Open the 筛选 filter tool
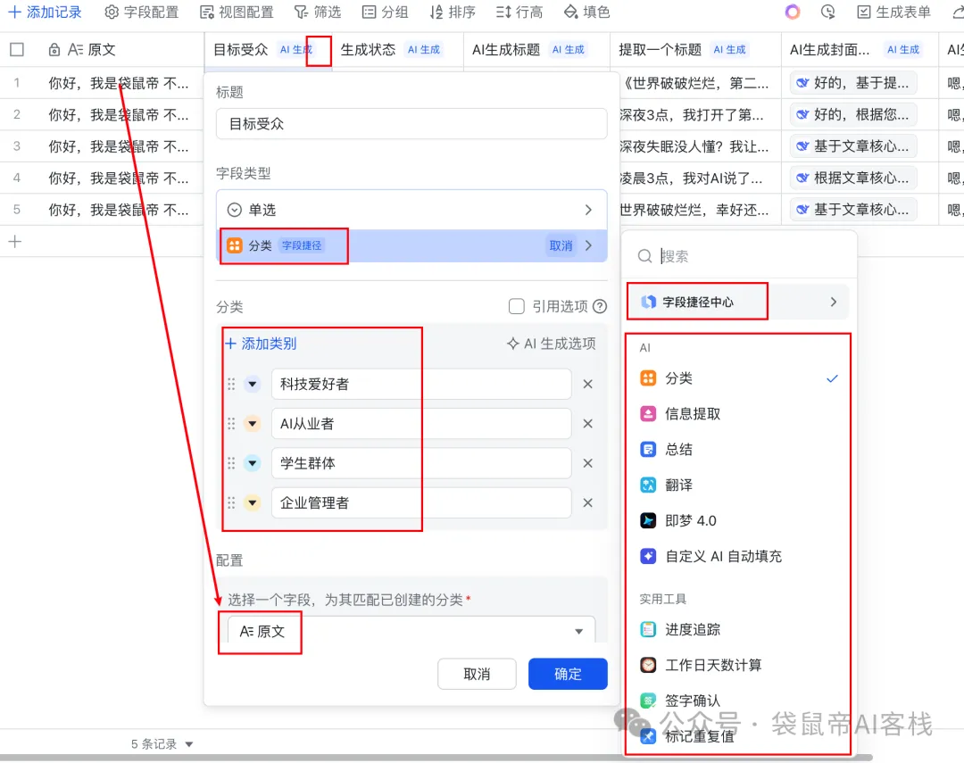Viewport: 964px width, 763px height. tap(317, 12)
